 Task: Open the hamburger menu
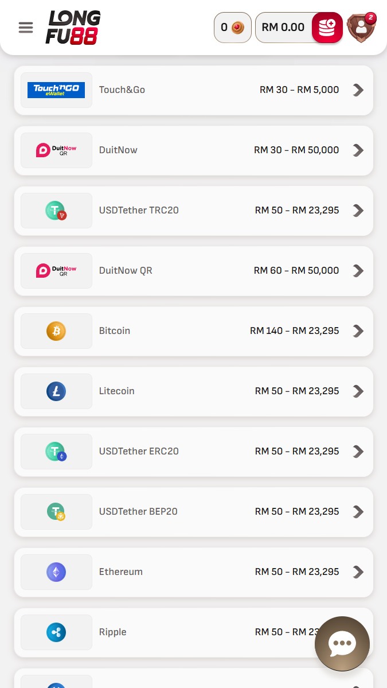pyautogui.click(x=26, y=28)
